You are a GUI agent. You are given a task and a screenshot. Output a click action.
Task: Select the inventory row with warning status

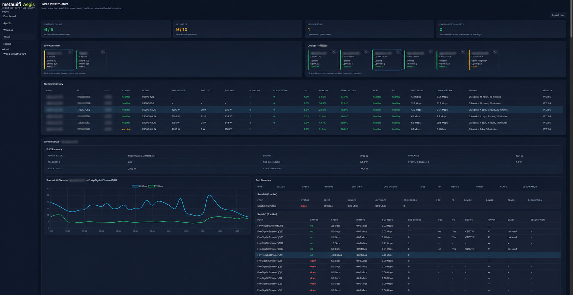[304, 129]
